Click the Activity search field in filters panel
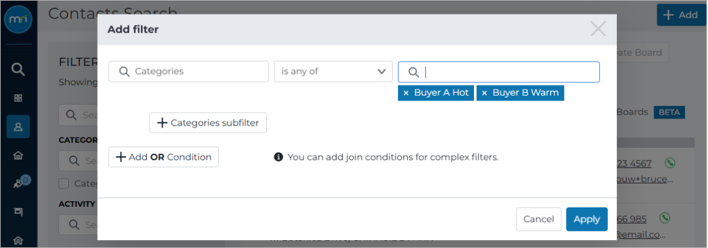Viewport: 708px width, 248px height. pyautogui.click(x=79, y=224)
